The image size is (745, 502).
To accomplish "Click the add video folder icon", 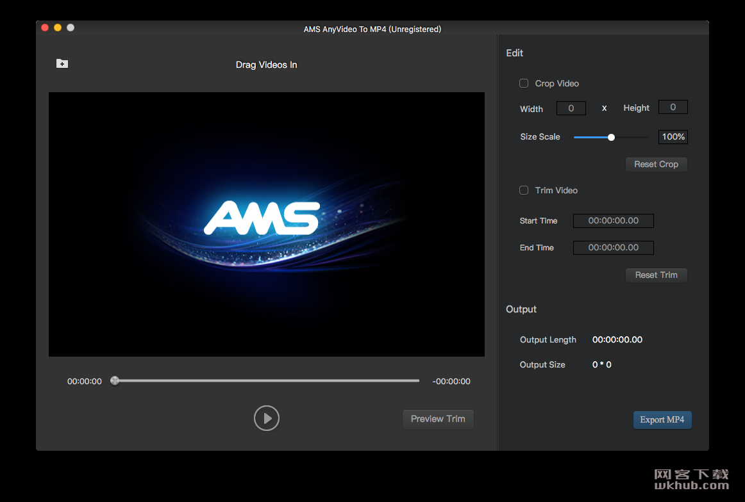I will click(x=62, y=63).
